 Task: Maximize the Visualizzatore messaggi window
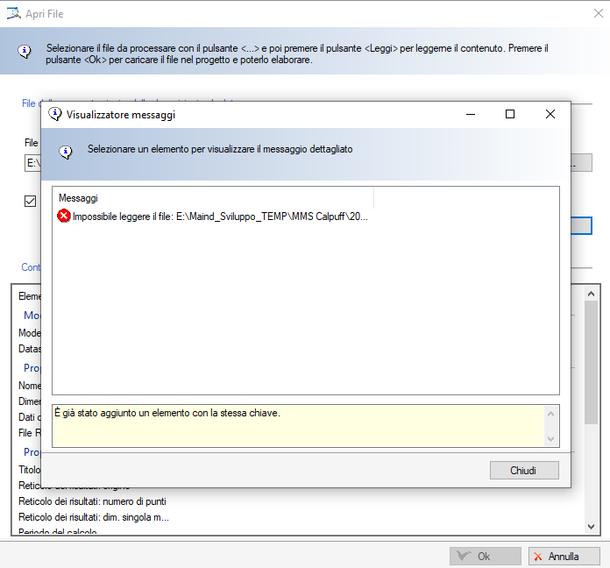coord(510,114)
